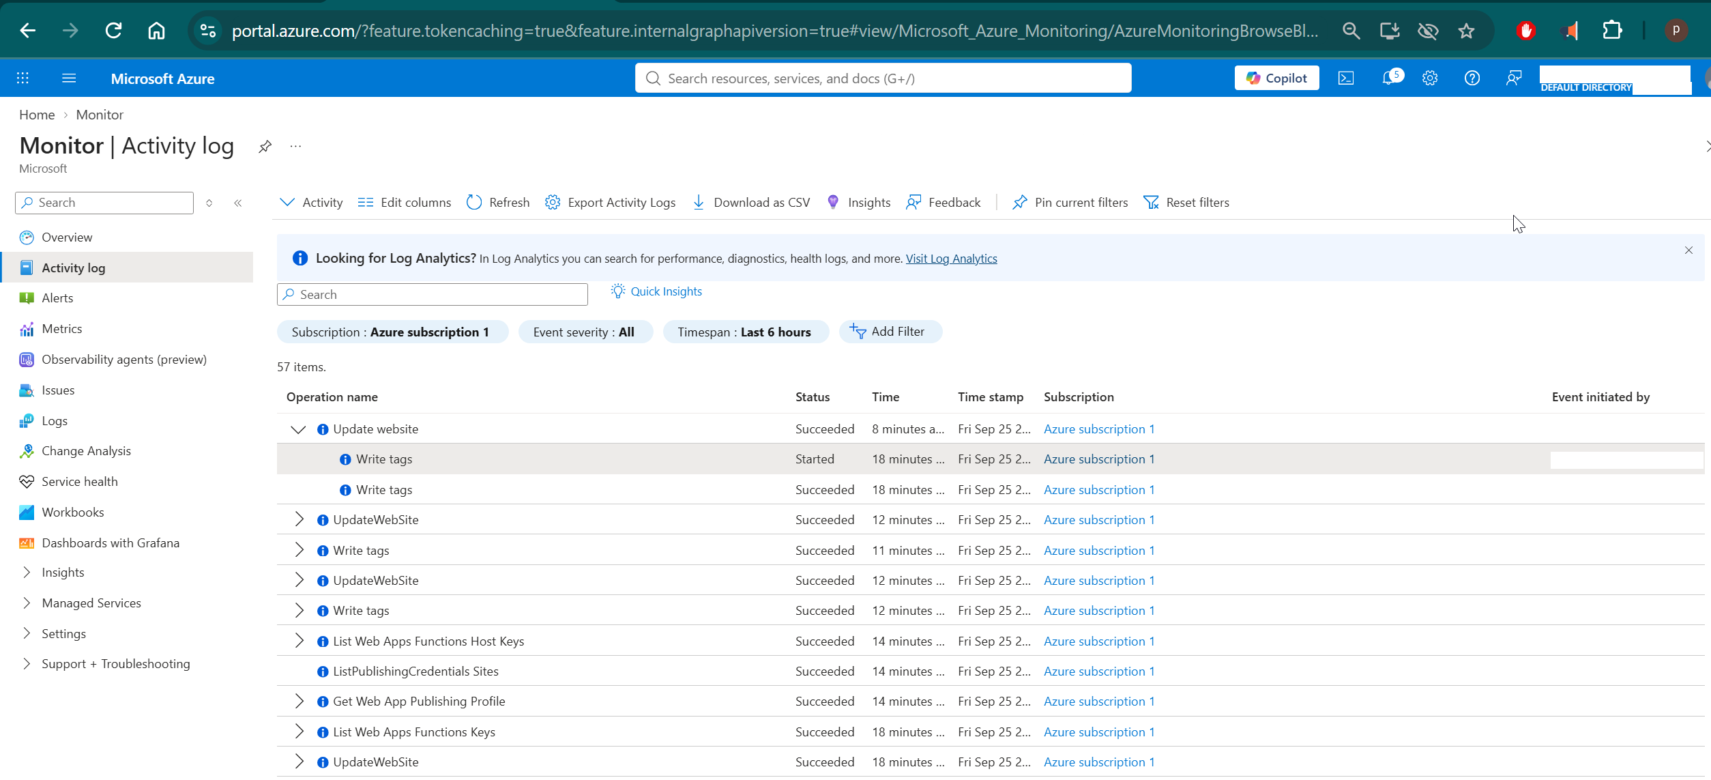Image resolution: width=1711 pixels, height=780 pixels.
Task: Expand the List Web Apps Functions Host Keys row
Action: 299,641
